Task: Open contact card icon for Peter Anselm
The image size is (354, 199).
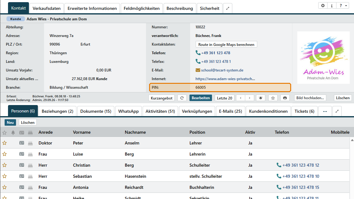Action: [x=22, y=143]
